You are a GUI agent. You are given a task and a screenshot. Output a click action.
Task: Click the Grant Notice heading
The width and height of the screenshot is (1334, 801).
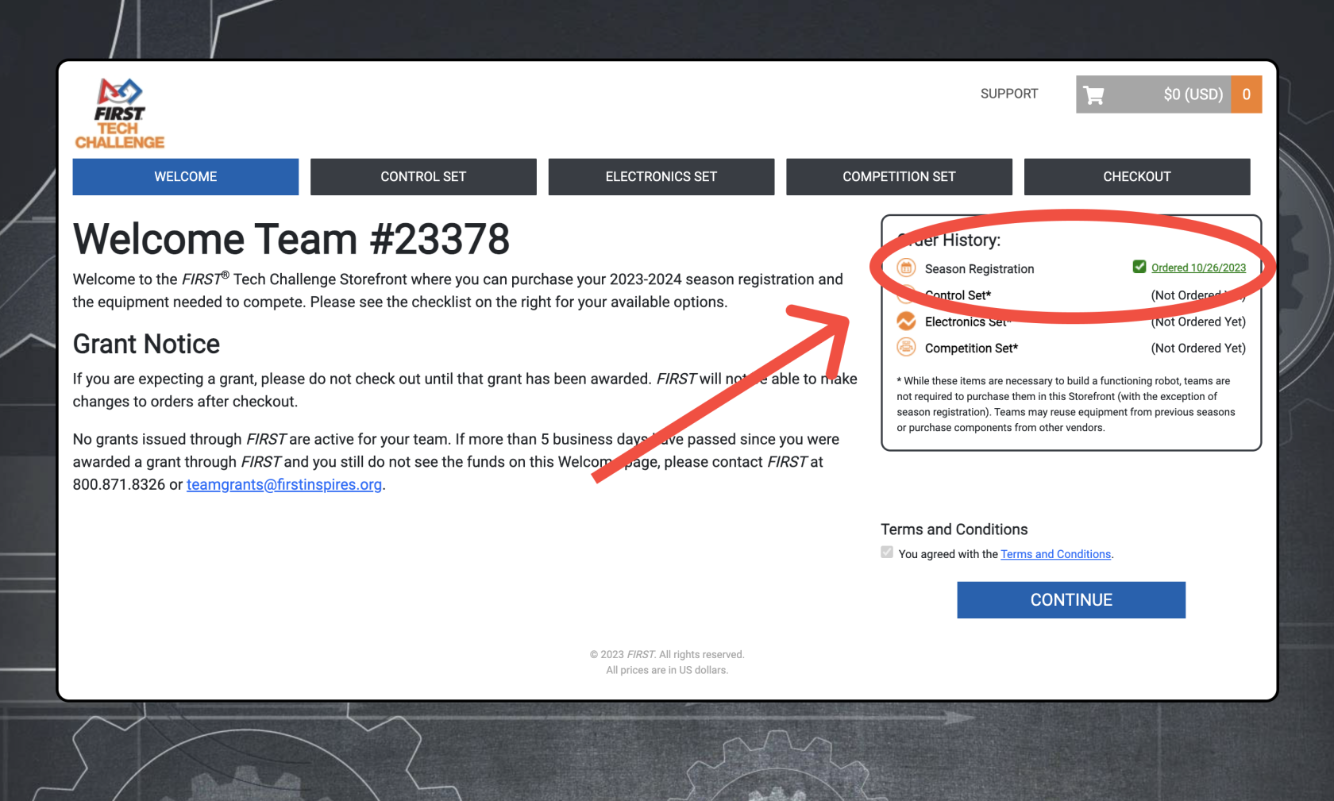click(x=146, y=344)
